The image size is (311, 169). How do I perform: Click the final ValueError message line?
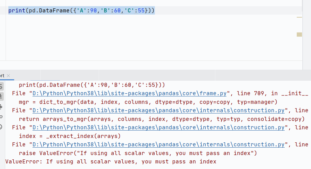click(x=111, y=162)
